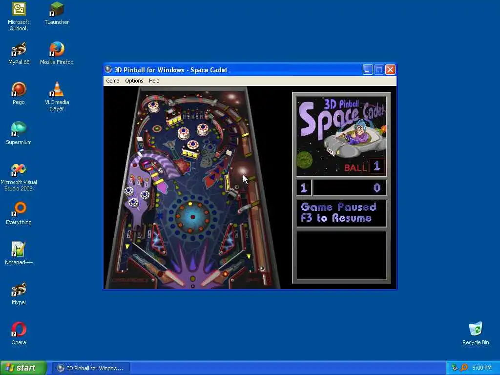Screen dimensions: 500x375
Task: Click the network tray icon beside the magnifier
Action: pyautogui.click(x=455, y=368)
